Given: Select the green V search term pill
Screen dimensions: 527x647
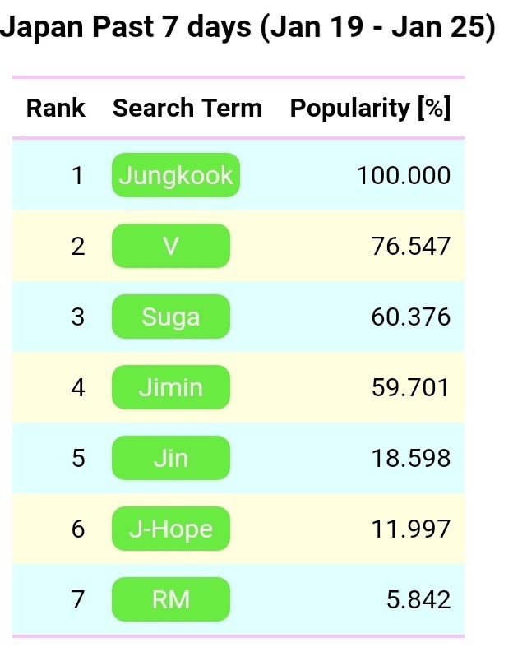Looking at the screenshot, I should click(x=170, y=246).
